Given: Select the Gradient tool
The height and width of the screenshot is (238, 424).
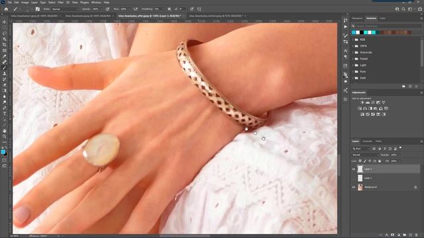Looking at the screenshot, I should coord(5,91).
